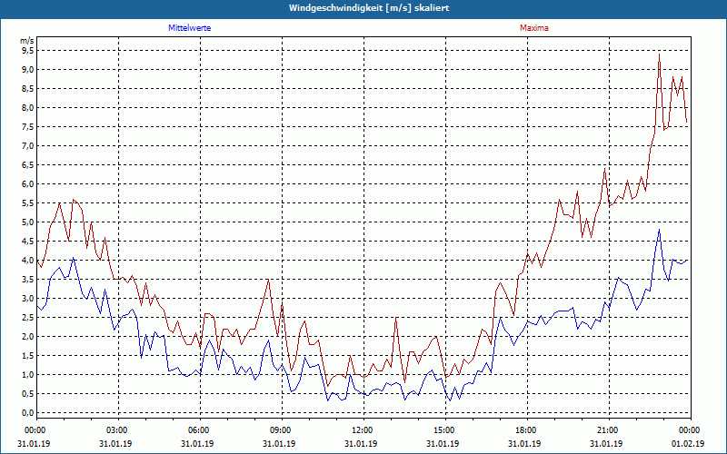The height and width of the screenshot is (454, 727).
Task: Select the 2,5 y-axis label
Action: pos(27,317)
